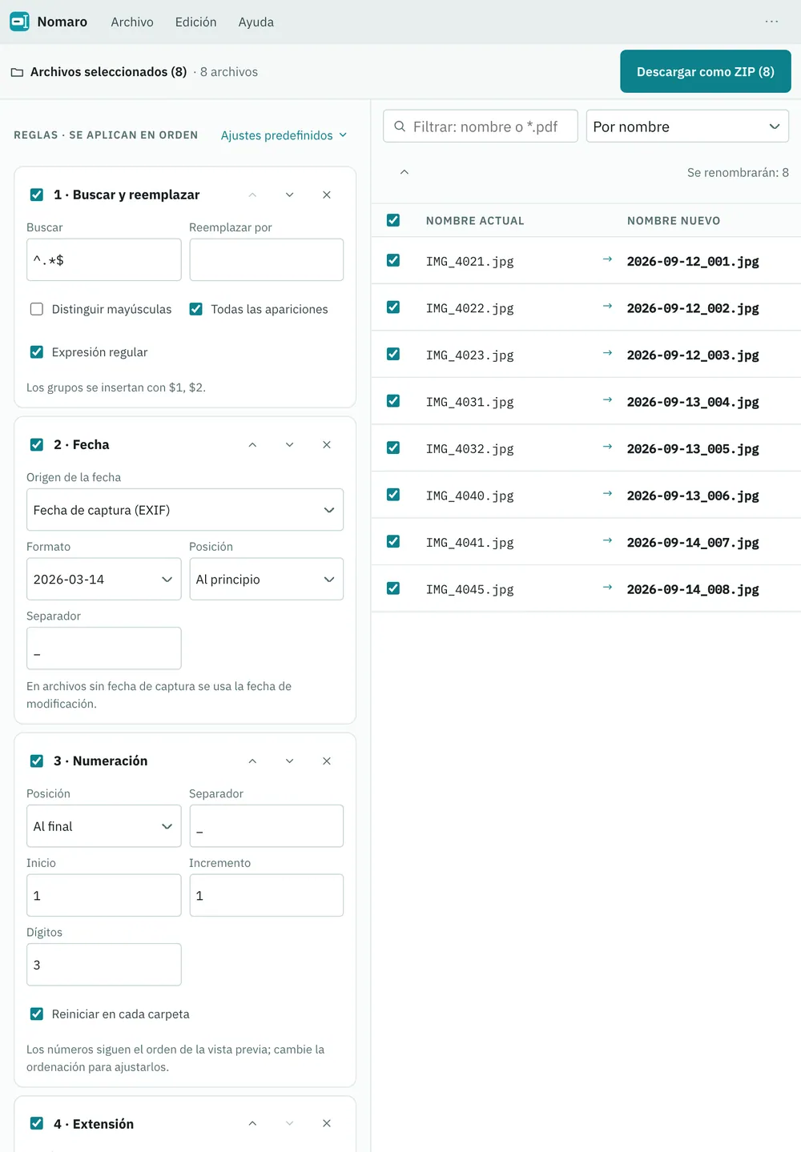
Task: Uncheck Reiniciar en cada carpeta
Action: [x=37, y=1014]
